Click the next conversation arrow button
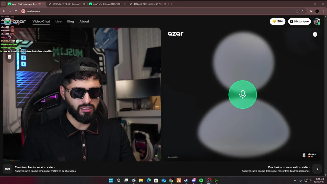The width and height of the screenshot is (327, 184). pyautogui.click(x=317, y=169)
